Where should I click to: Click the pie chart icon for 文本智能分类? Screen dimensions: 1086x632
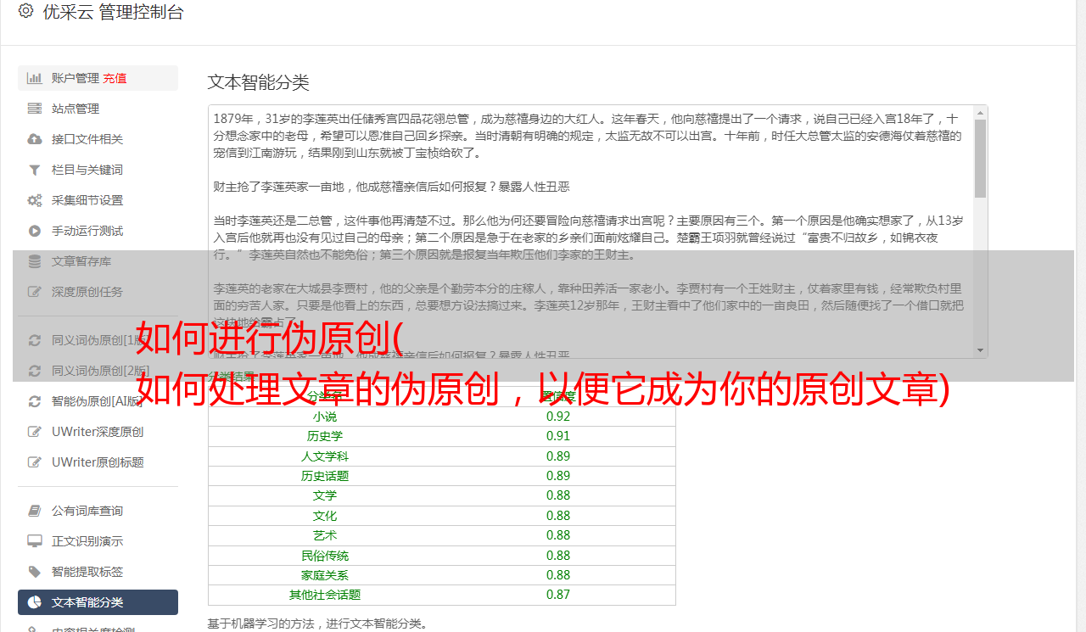34,602
